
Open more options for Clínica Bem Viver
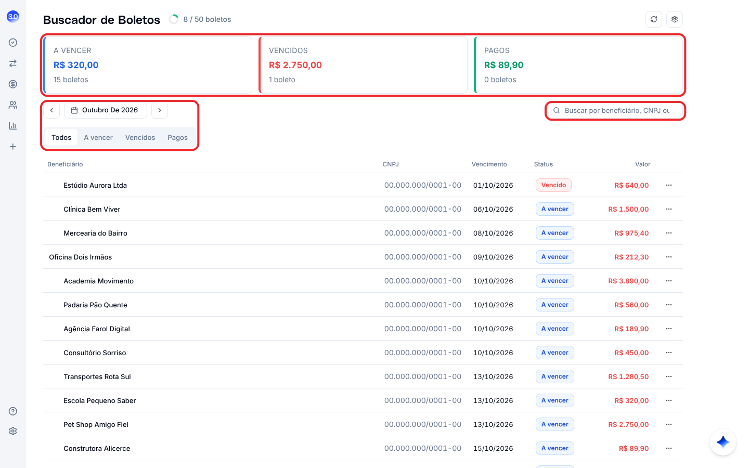tap(669, 209)
